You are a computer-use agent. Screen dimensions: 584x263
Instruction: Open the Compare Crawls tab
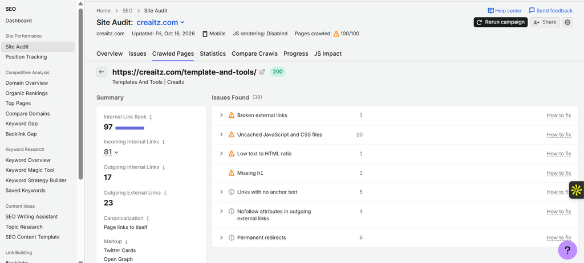[x=255, y=54]
